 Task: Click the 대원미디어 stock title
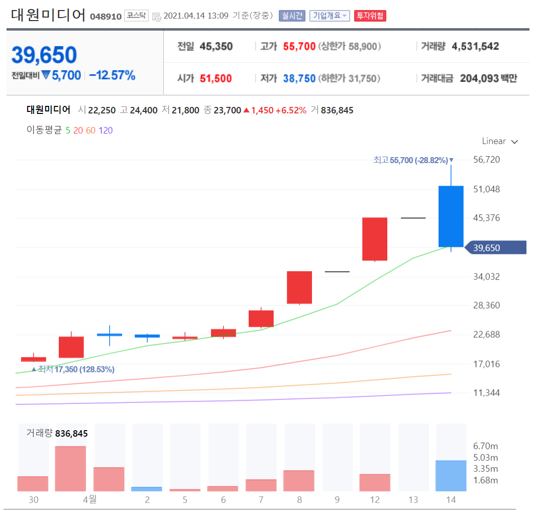click(48, 15)
